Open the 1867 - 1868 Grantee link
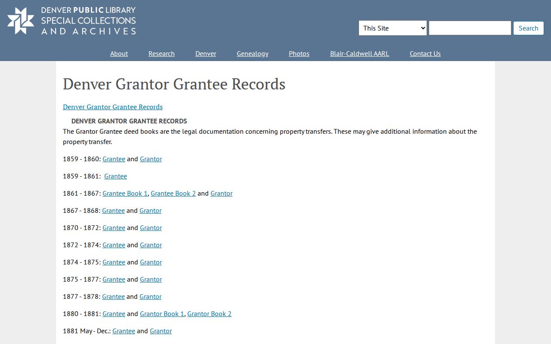551x344 pixels. pos(113,210)
